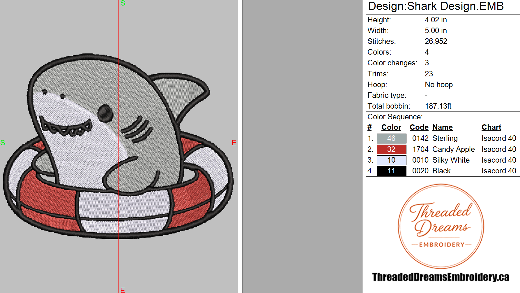The width and height of the screenshot is (520, 293).
Task: Click the 'Fabric type:' label
Action: 387,95
